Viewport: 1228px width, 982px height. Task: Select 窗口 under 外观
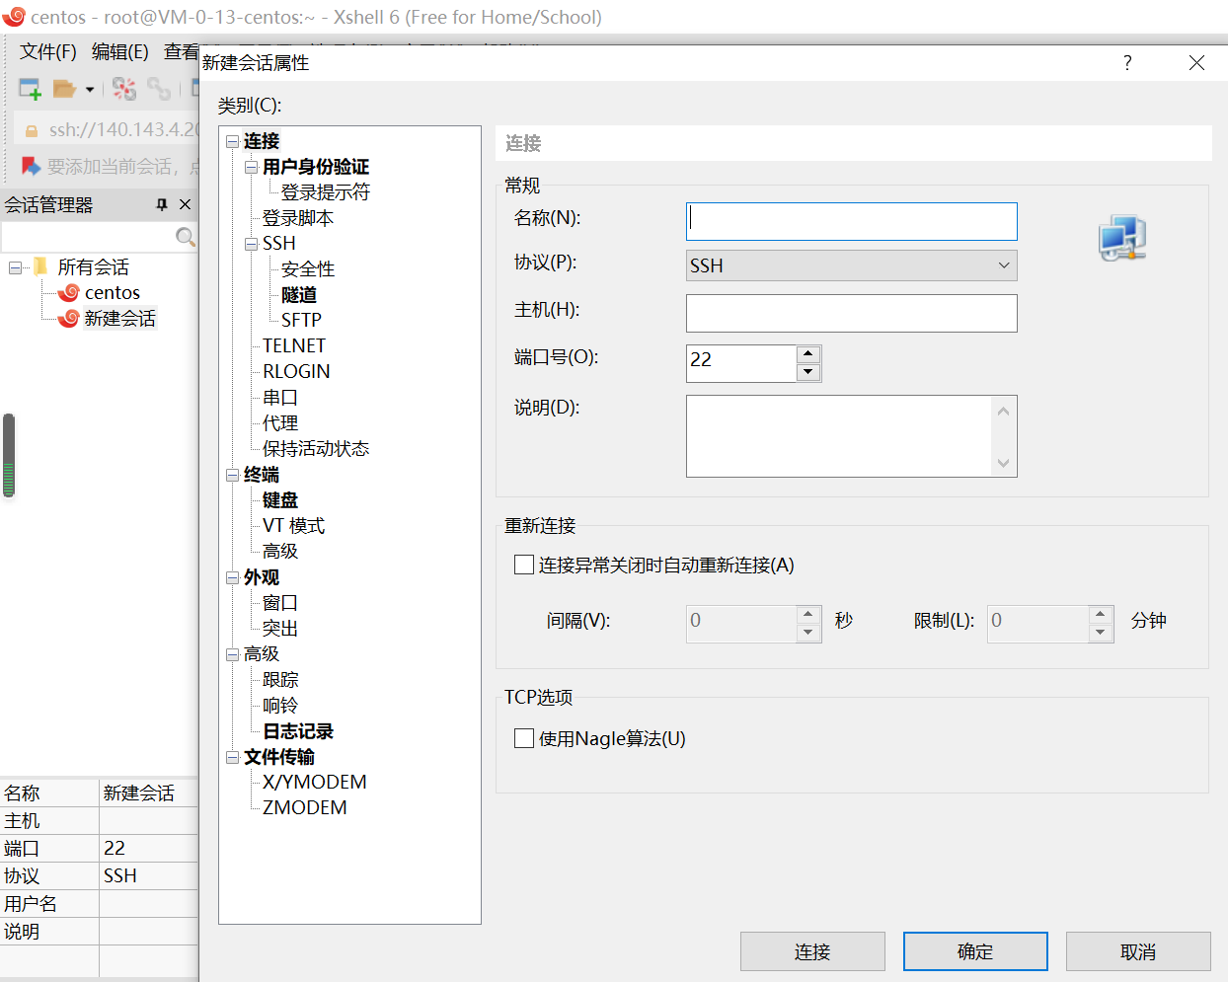[x=279, y=603]
